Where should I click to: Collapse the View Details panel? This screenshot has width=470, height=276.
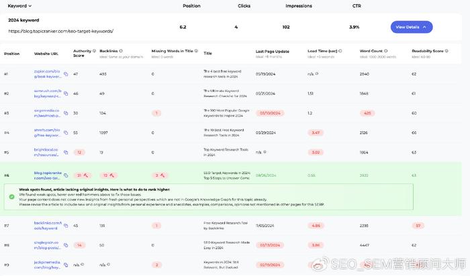pyautogui.click(x=411, y=27)
